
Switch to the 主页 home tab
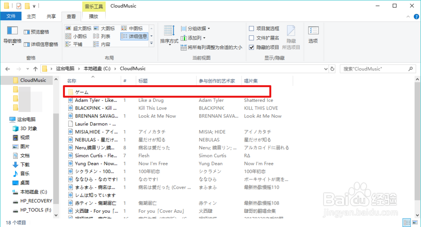31,16
